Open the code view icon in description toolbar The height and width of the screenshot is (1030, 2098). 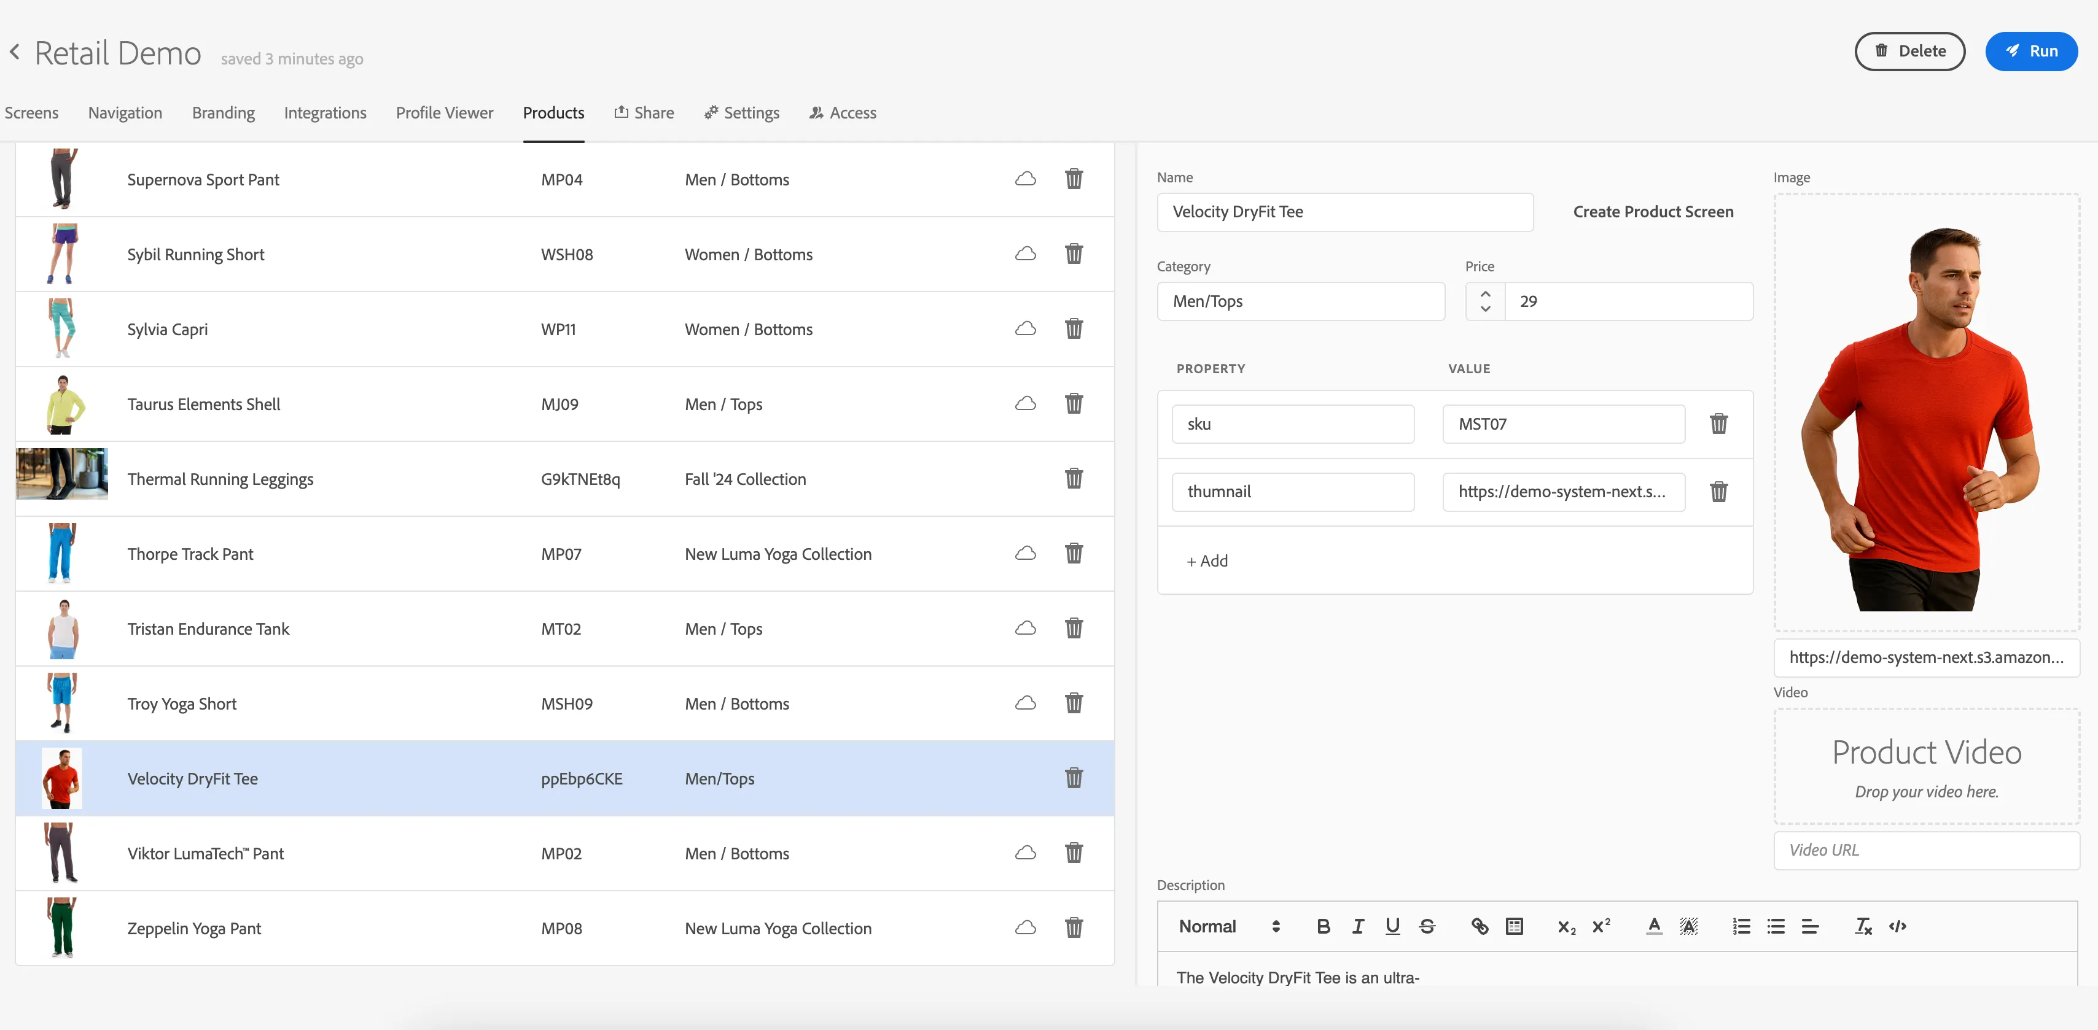coord(1898,927)
